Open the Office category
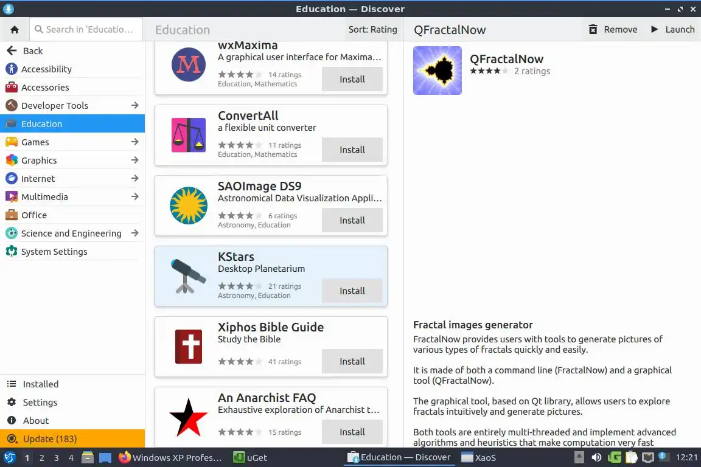The image size is (701, 467). coord(72,215)
